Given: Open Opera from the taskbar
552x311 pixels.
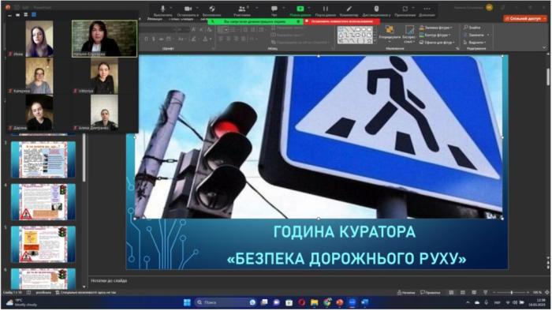Looking at the screenshot, I should (x=301, y=302).
